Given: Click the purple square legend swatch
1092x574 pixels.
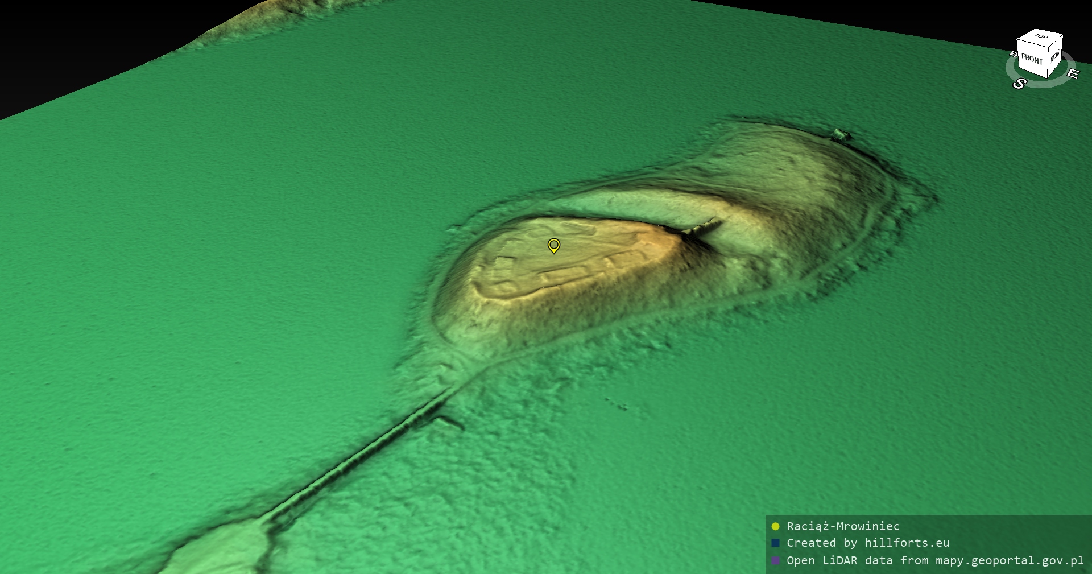Looking at the screenshot, I should [775, 560].
